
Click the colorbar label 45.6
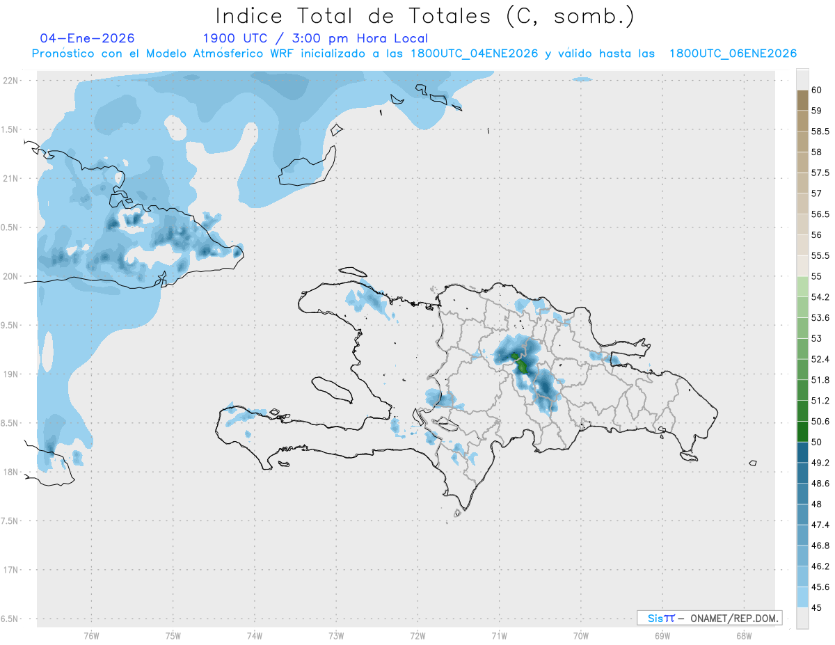[820, 587]
